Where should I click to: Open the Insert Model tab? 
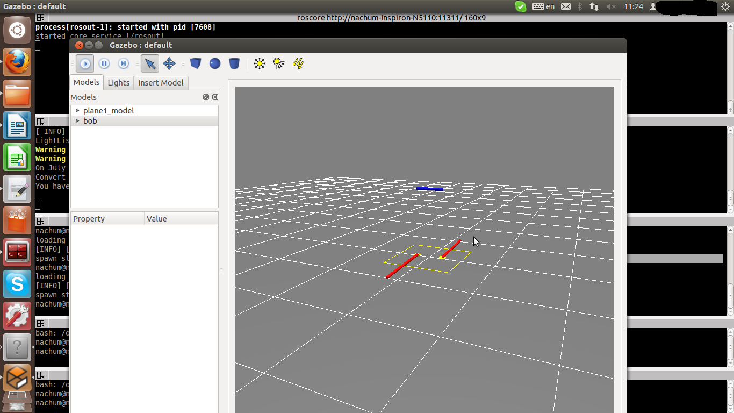161,83
